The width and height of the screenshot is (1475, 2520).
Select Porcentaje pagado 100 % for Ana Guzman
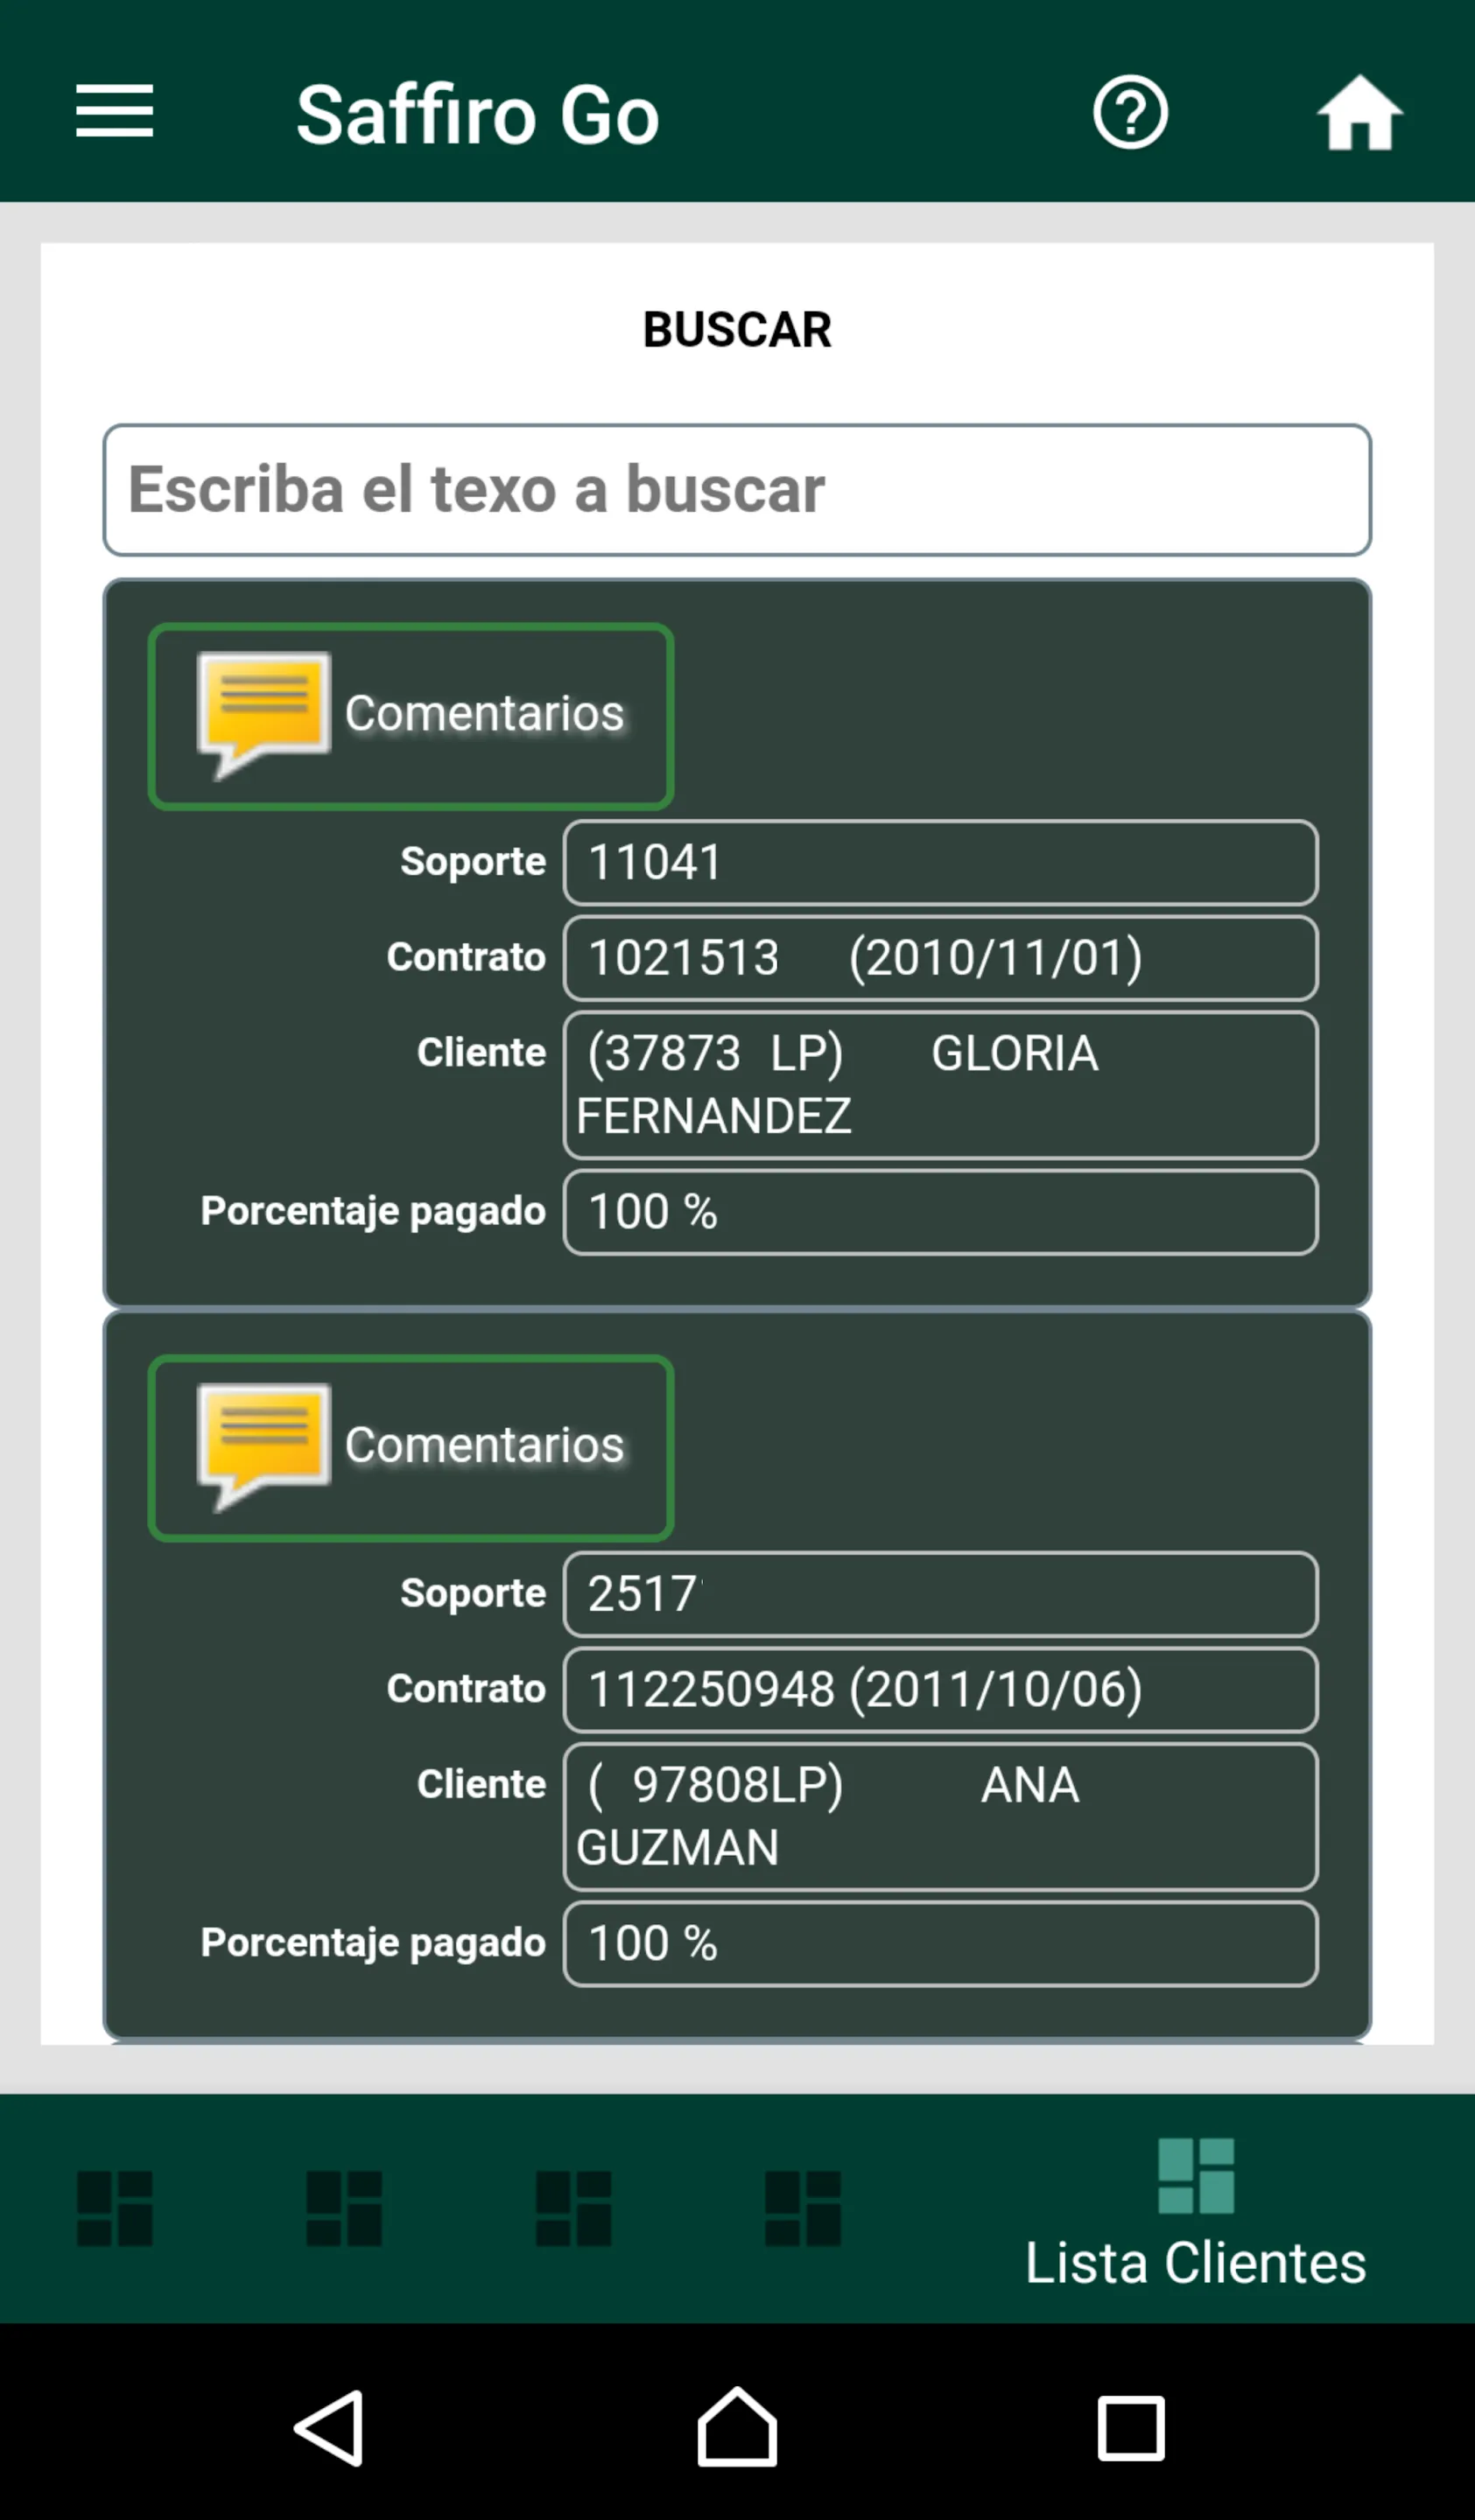point(941,1944)
